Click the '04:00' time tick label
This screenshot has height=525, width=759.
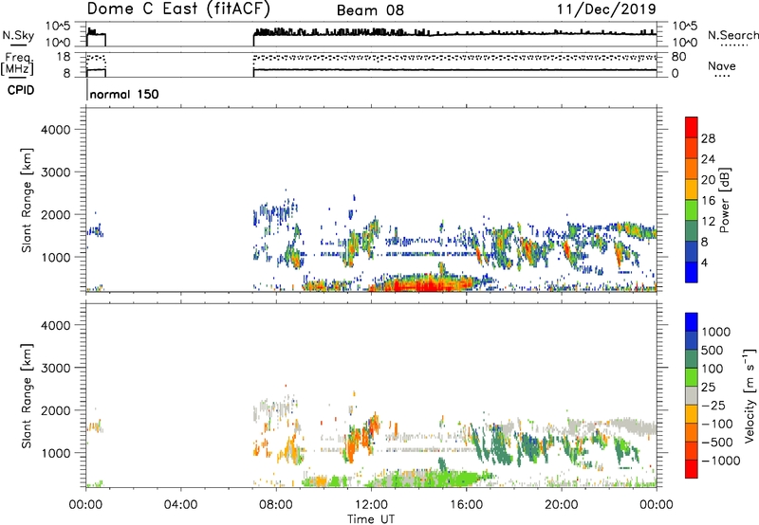coord(180,505)
